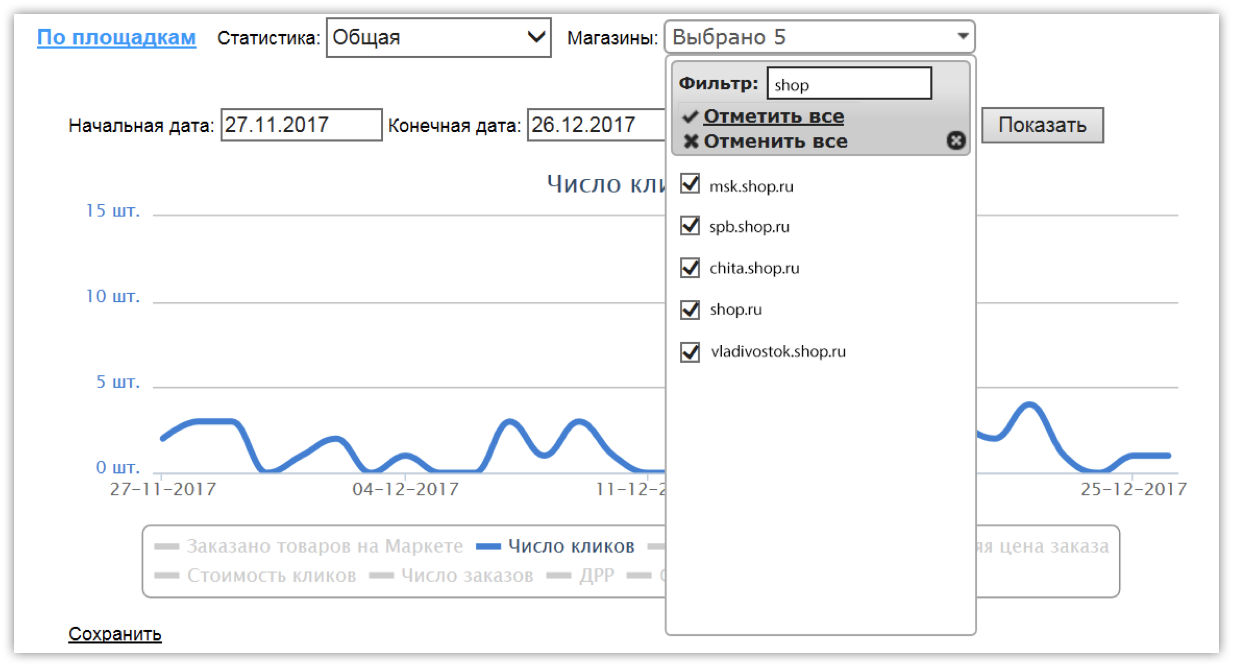Viewport: 1236px width, 667px height.
Task: Close the shop filter popup with round X icon
Action: (x=956, y=141)
